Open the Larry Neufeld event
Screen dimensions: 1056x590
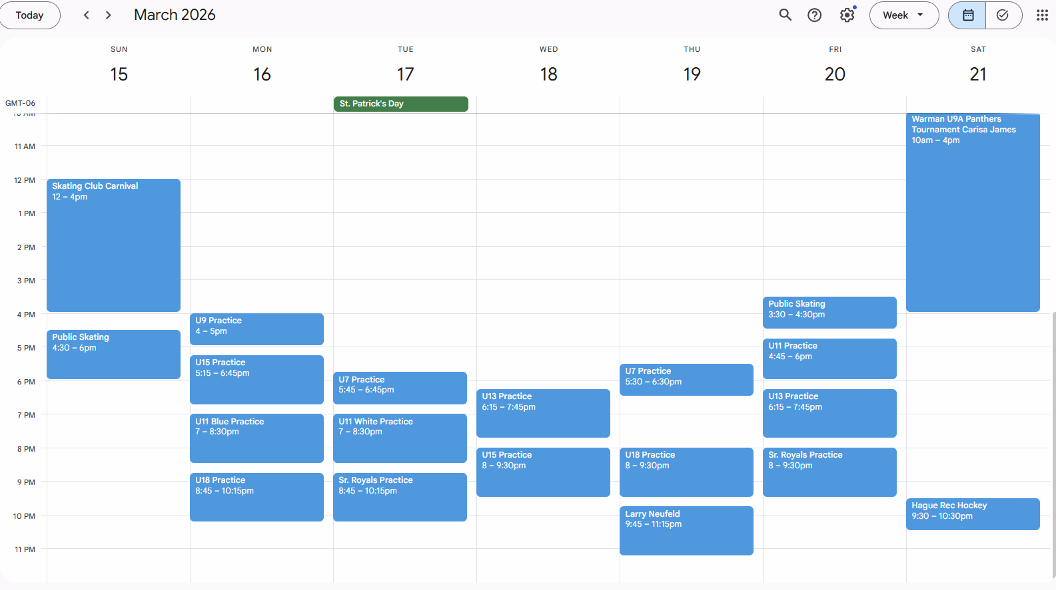(x=686, y=530)
